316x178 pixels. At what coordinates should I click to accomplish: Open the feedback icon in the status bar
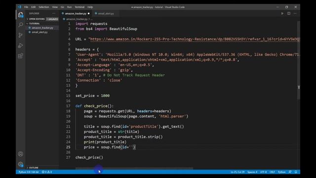click(290, 172)
